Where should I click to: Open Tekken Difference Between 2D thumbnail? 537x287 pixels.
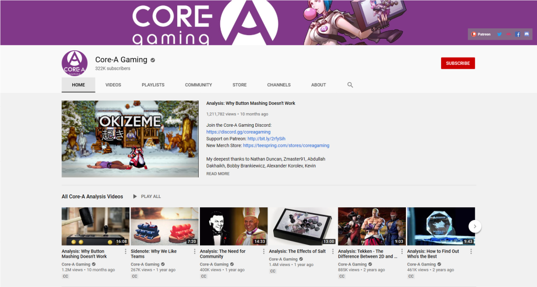[x=372, y=226]
